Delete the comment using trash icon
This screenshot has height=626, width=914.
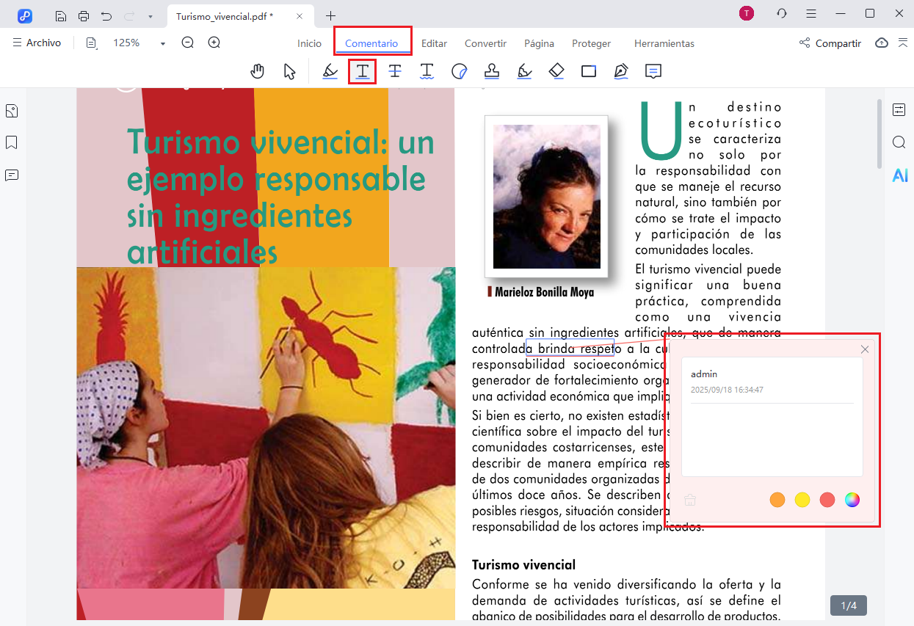coord(690,501)
